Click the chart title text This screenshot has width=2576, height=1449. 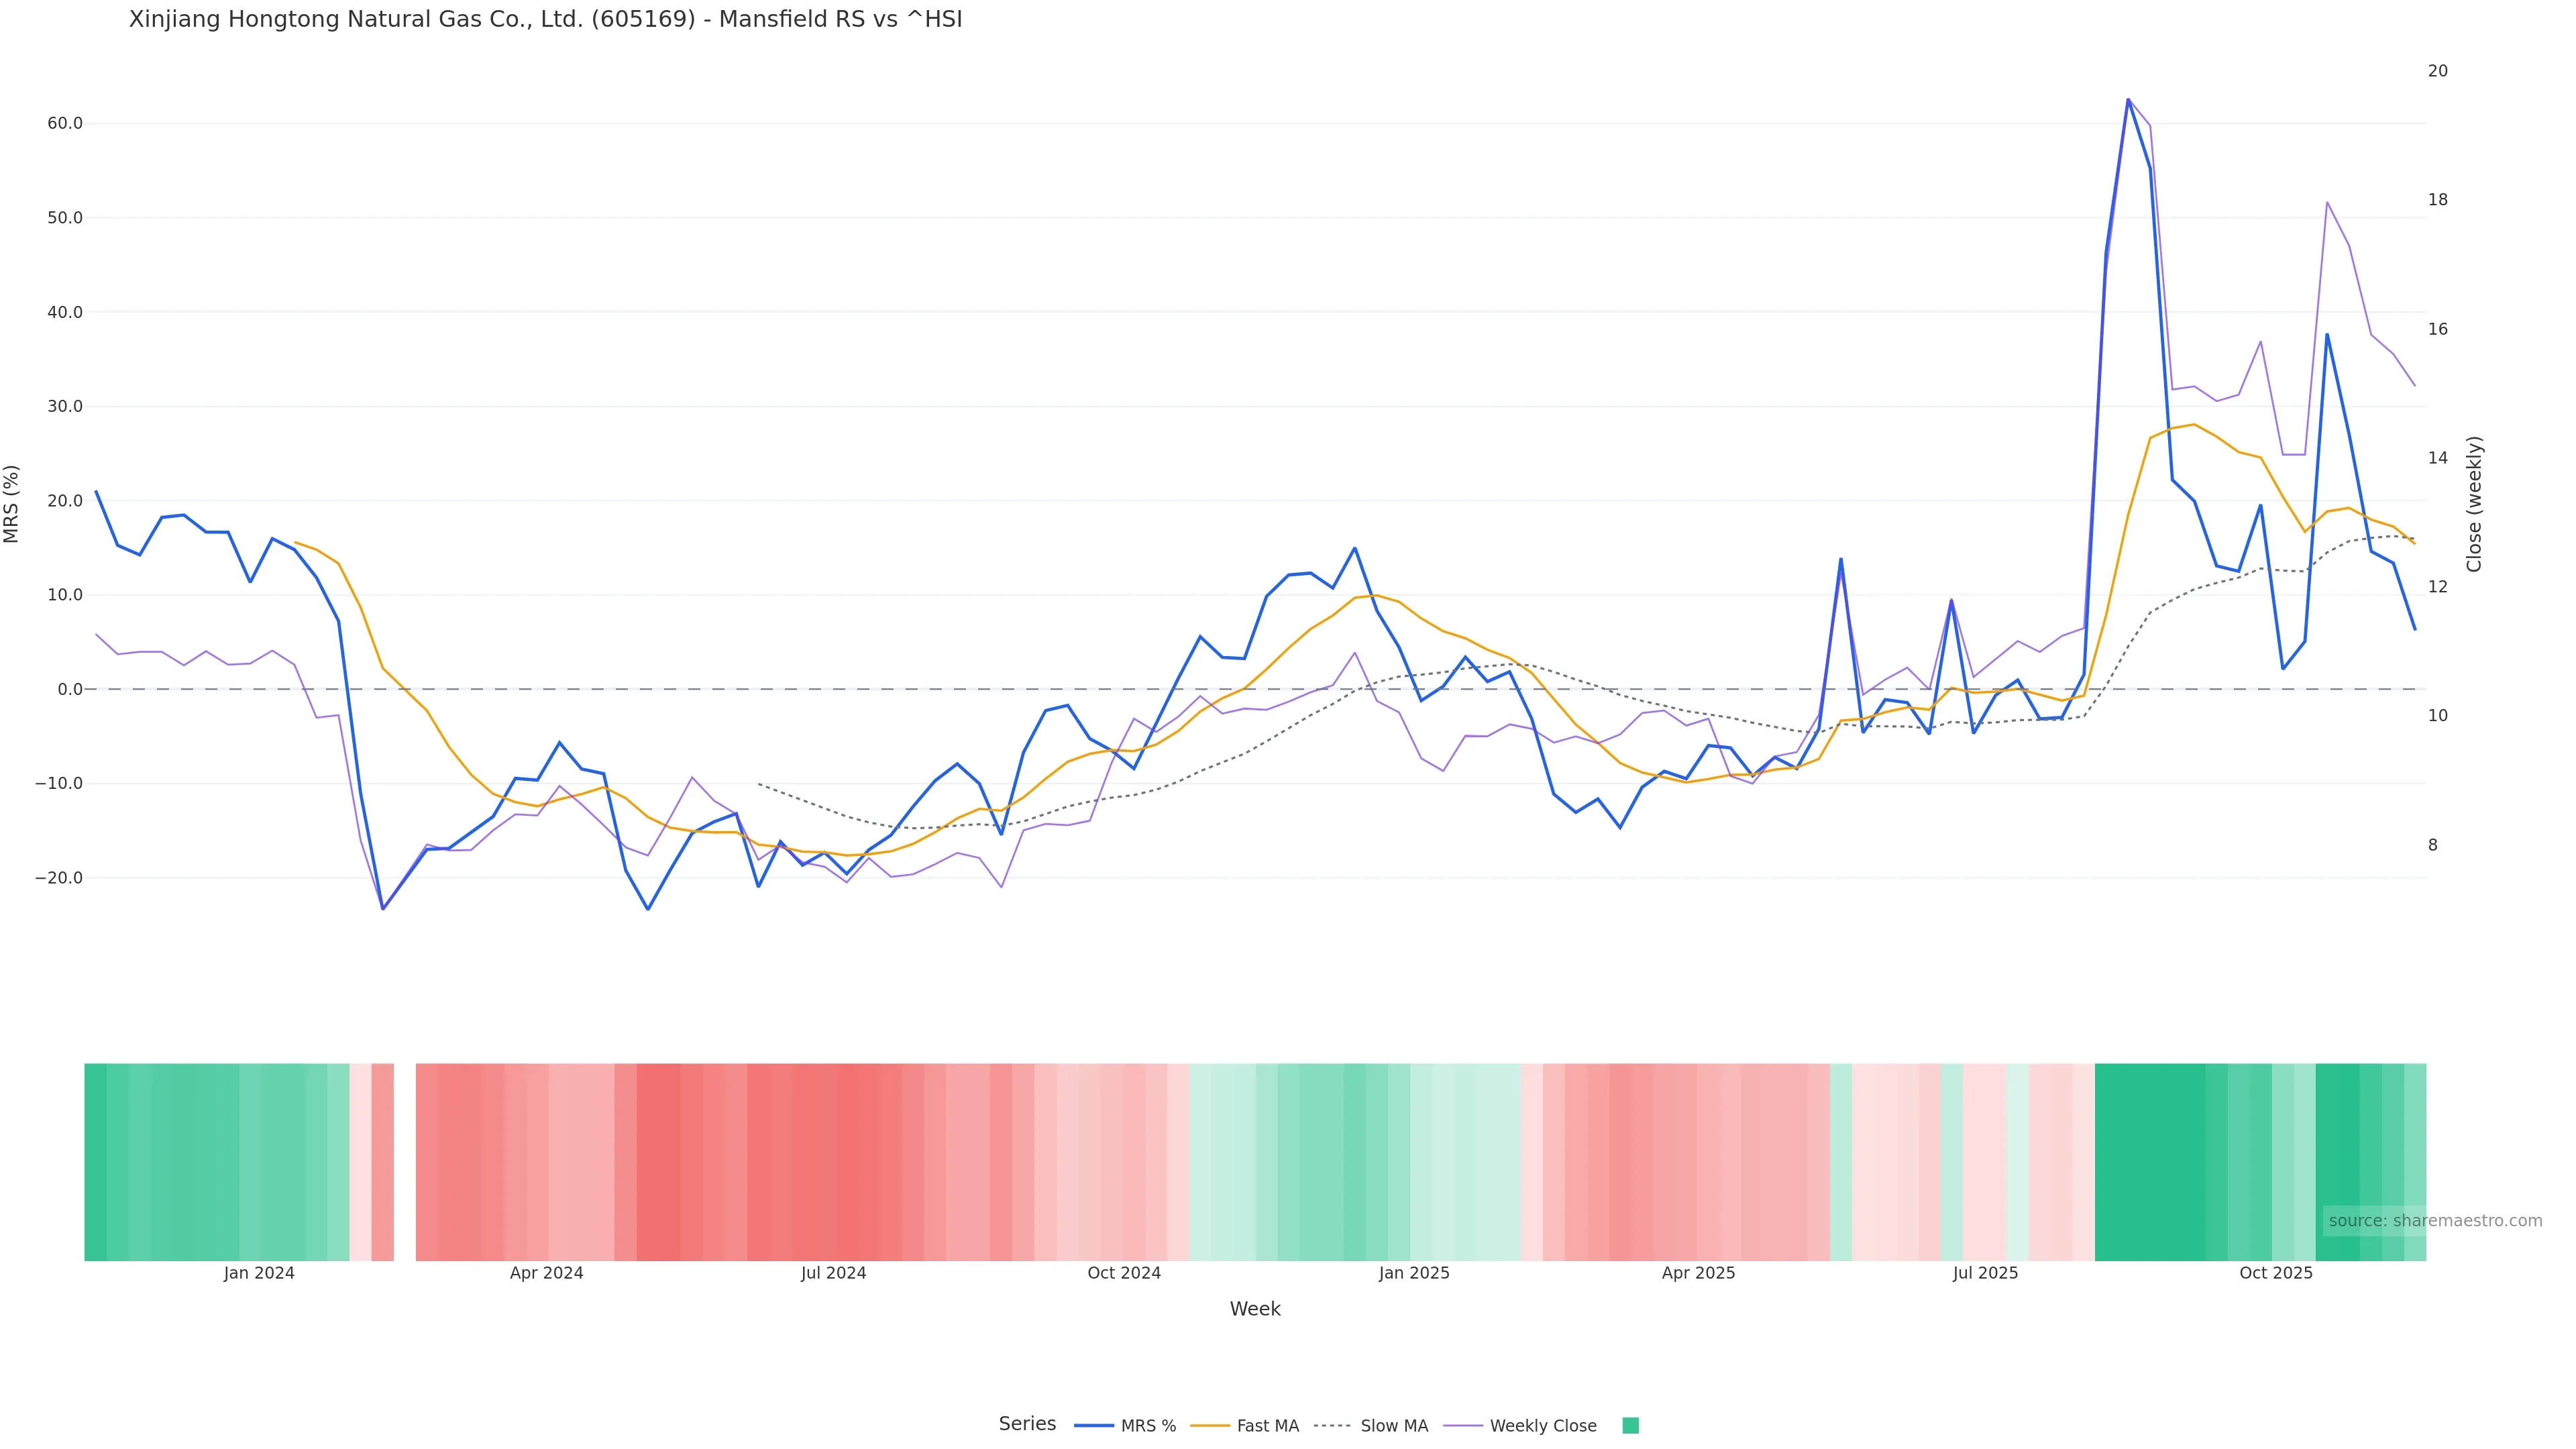(545, 20)
